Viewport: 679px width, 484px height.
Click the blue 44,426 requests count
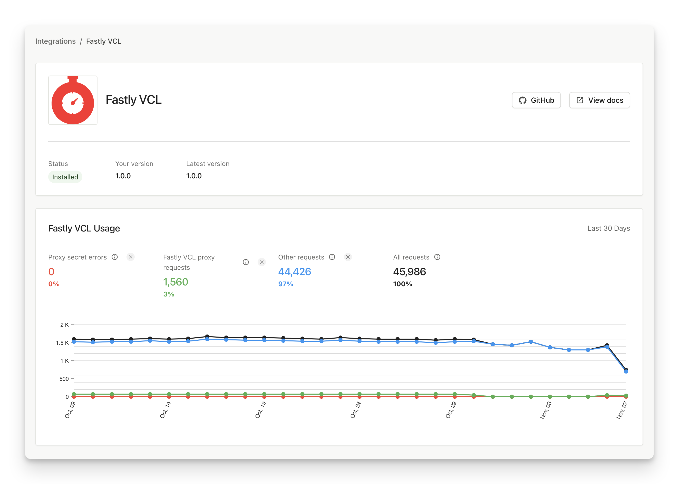294,272
